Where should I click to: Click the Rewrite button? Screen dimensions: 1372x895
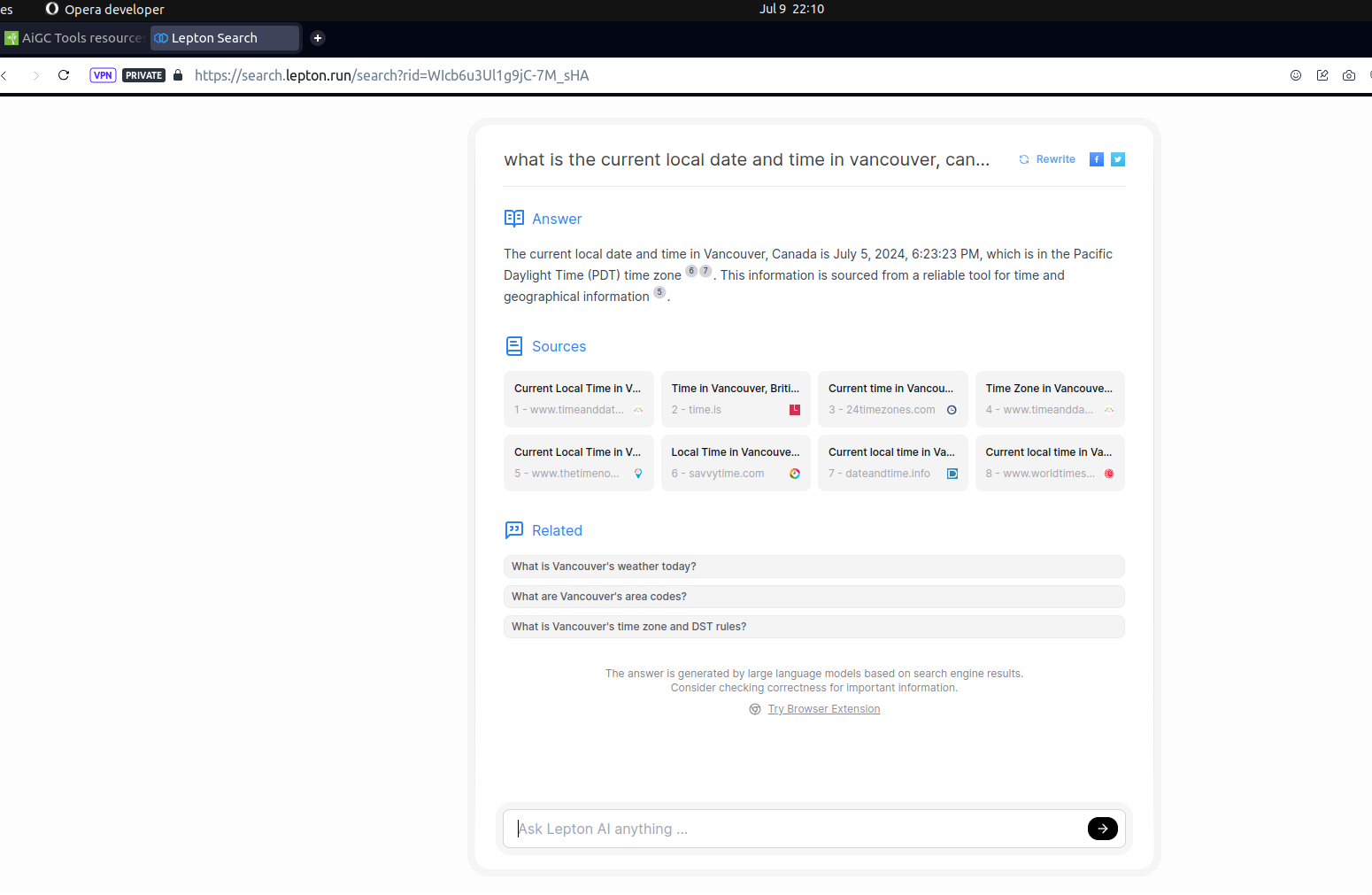point(1047,159)
